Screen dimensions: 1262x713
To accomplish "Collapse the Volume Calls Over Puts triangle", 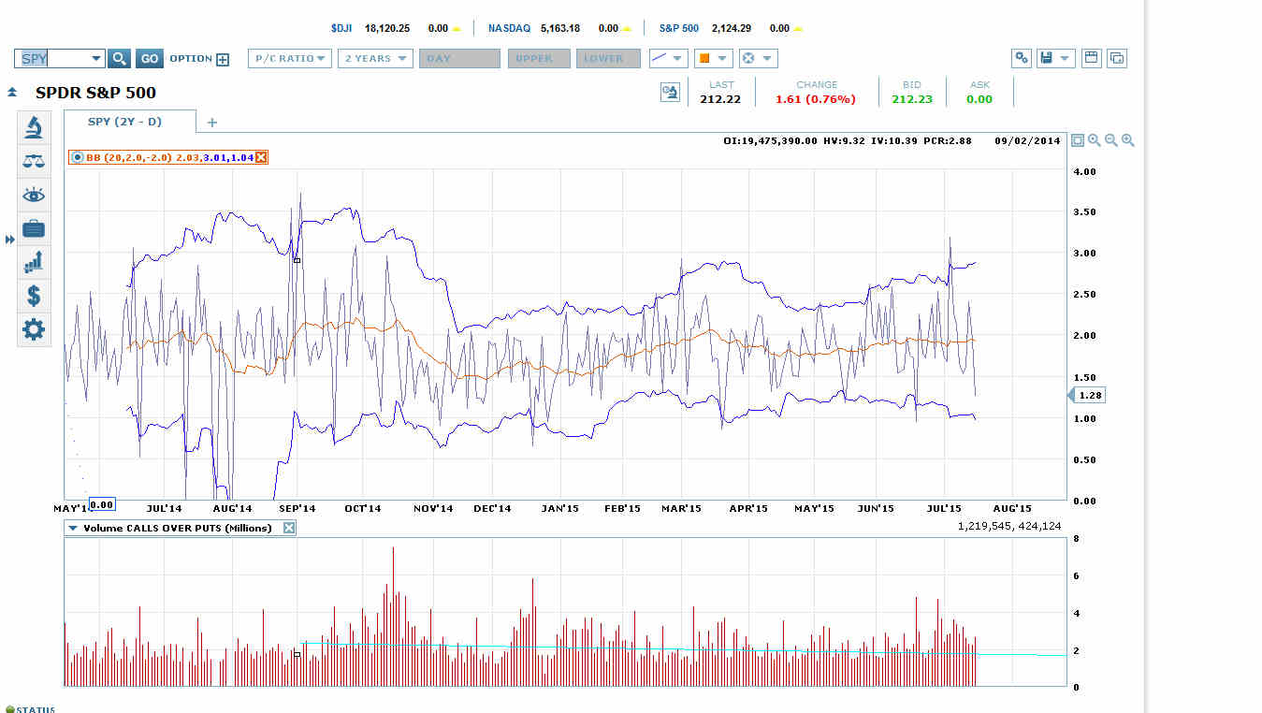I will [x=73, y=528].
